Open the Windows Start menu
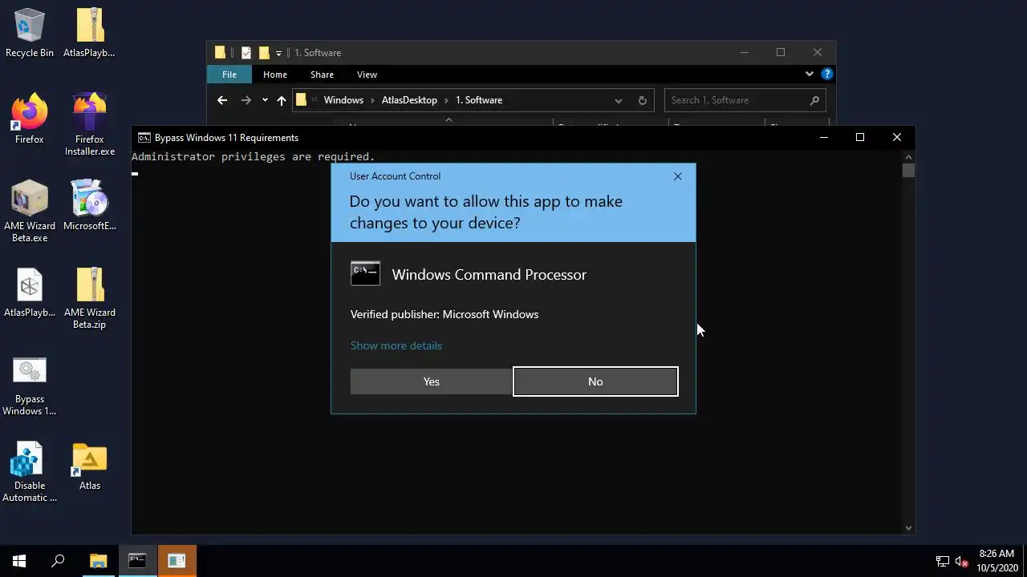The width and height of the screenshot is (1027, 577). click(x=19, y=561)
